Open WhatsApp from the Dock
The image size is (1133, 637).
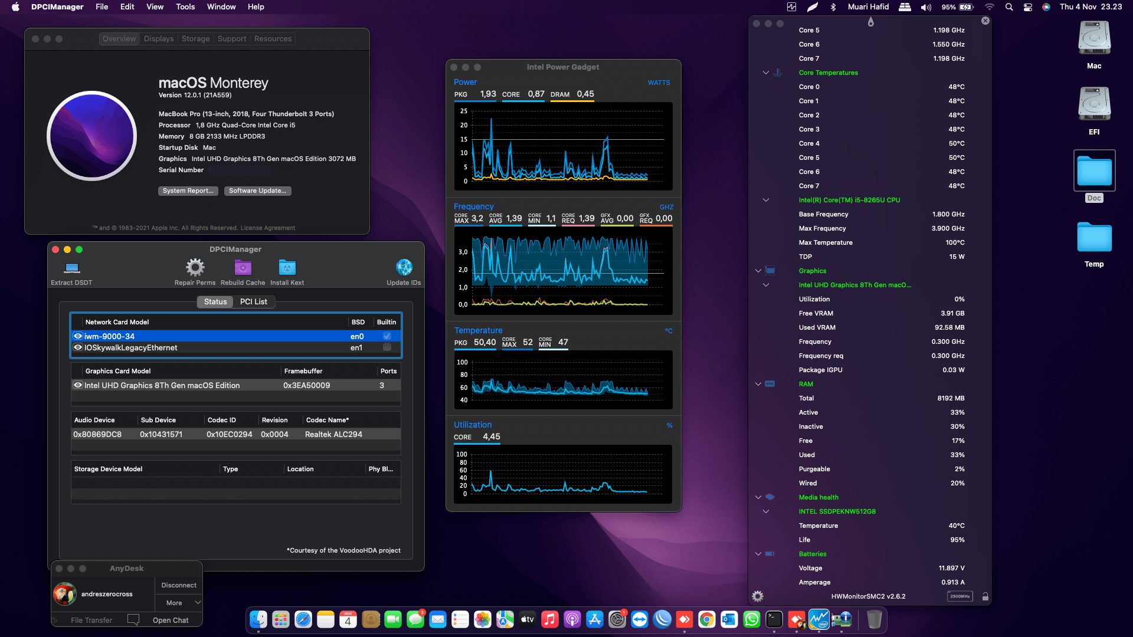[x=752, y=619]
